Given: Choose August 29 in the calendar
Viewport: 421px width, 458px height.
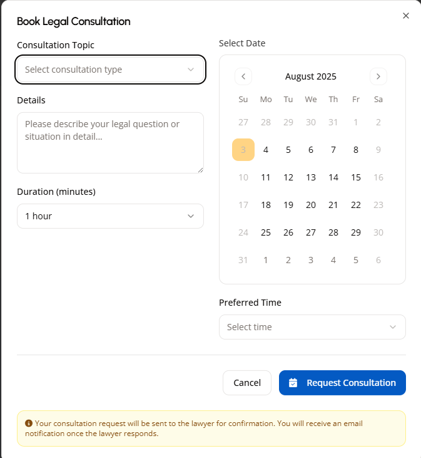Looking at the screenshot, I should 356,232.
